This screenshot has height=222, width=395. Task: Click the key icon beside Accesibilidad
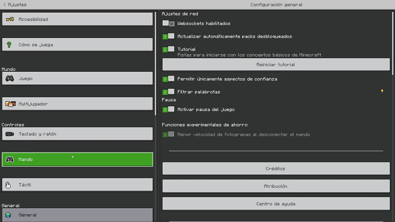pyautogui.click(x=10, y=19)
